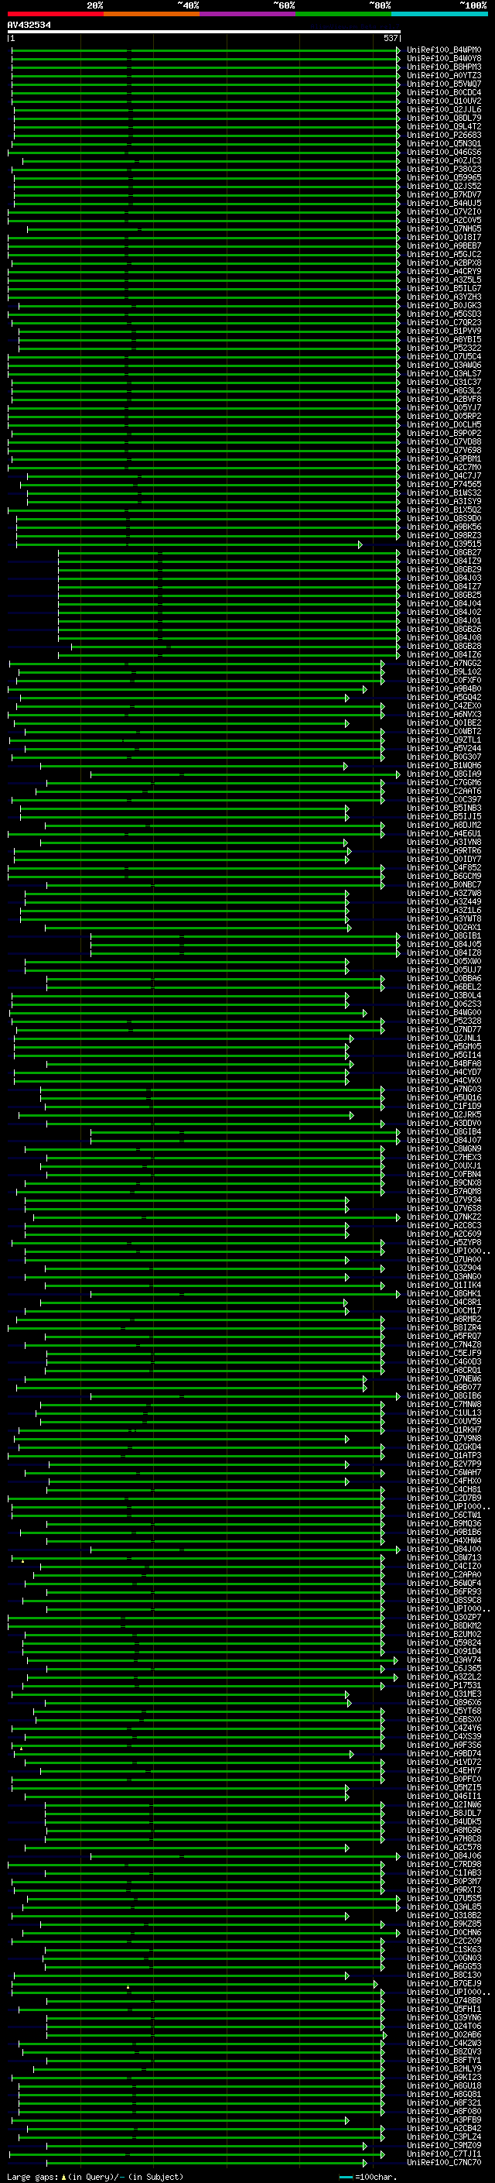Select label UniRef100_B9L102
Screen dimensions: 495x2183
(443, 672)
